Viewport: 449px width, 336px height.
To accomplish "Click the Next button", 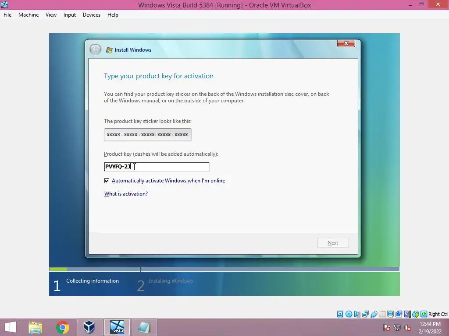I will point(333,242).
